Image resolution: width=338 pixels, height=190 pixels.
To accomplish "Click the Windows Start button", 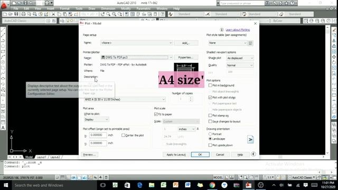I will pos(6,185).
